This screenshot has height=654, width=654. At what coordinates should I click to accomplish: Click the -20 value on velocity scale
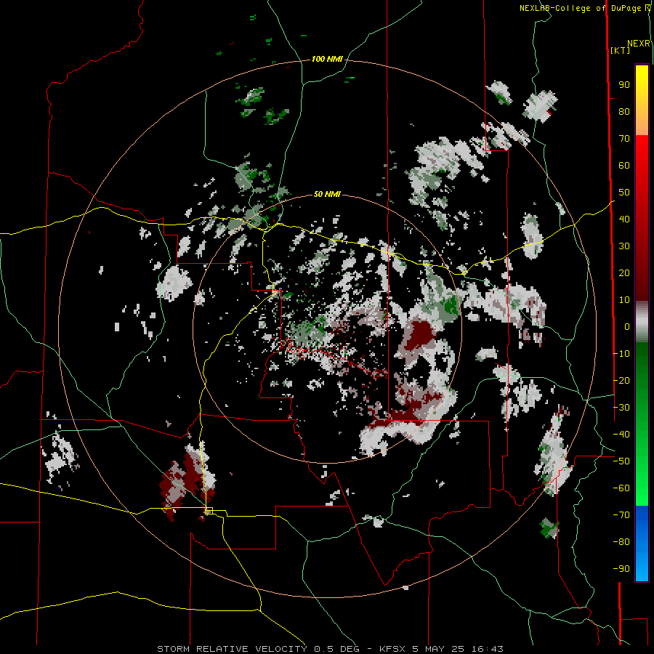[621, 381]
